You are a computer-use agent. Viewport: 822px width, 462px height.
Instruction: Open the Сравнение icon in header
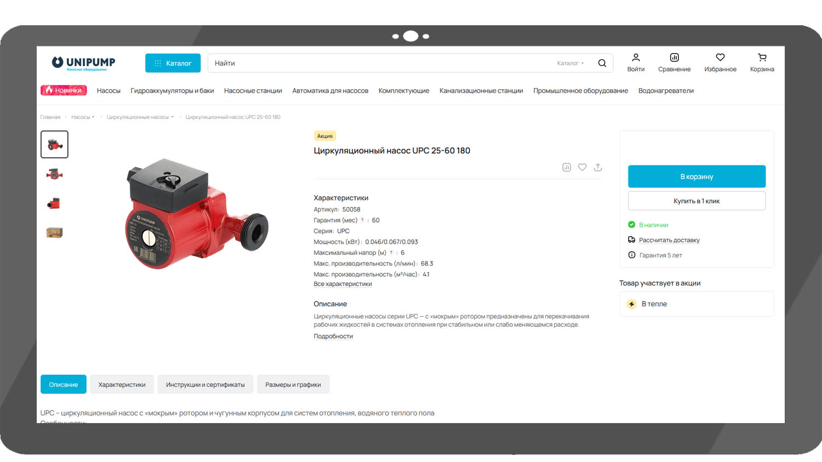[x=674, y=62]
